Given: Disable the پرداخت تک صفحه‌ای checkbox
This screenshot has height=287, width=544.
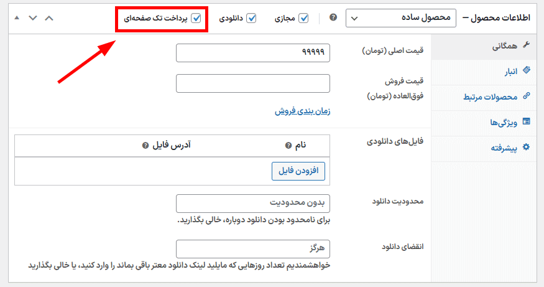Looking at the screenshot, I should 196,18.
